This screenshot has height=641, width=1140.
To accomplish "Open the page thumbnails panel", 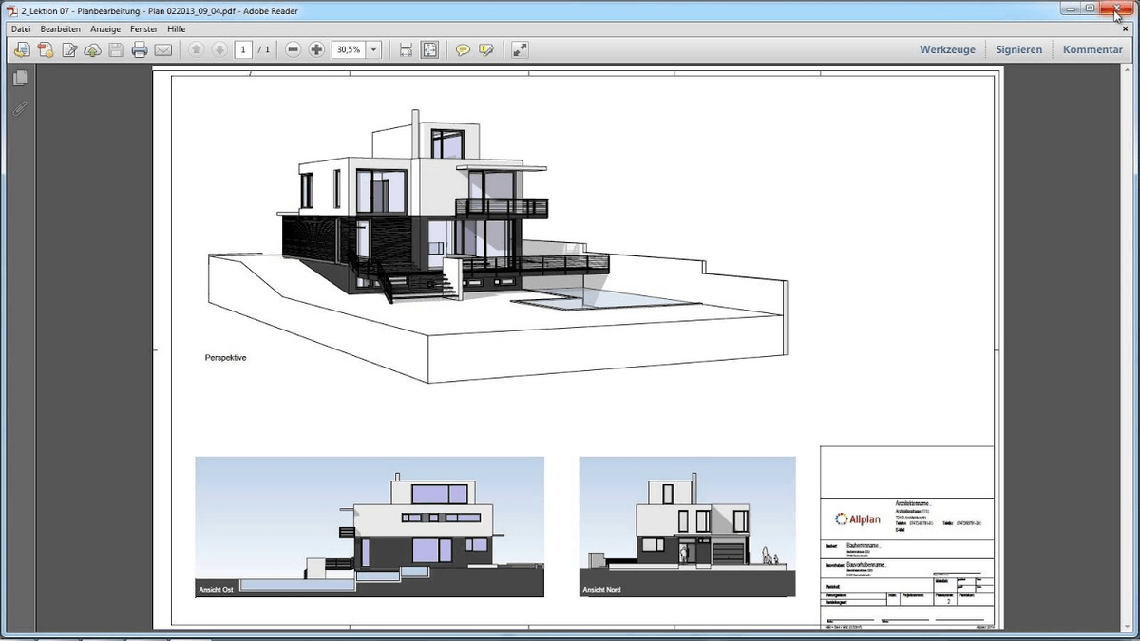I will [20, 79].
